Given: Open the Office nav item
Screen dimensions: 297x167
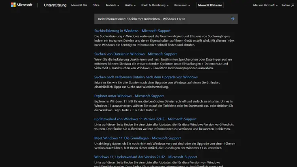Looking at the screenshot, I should pos(96,5).
